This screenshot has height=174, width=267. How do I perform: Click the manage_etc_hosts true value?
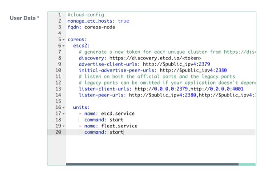coord(123,21)
